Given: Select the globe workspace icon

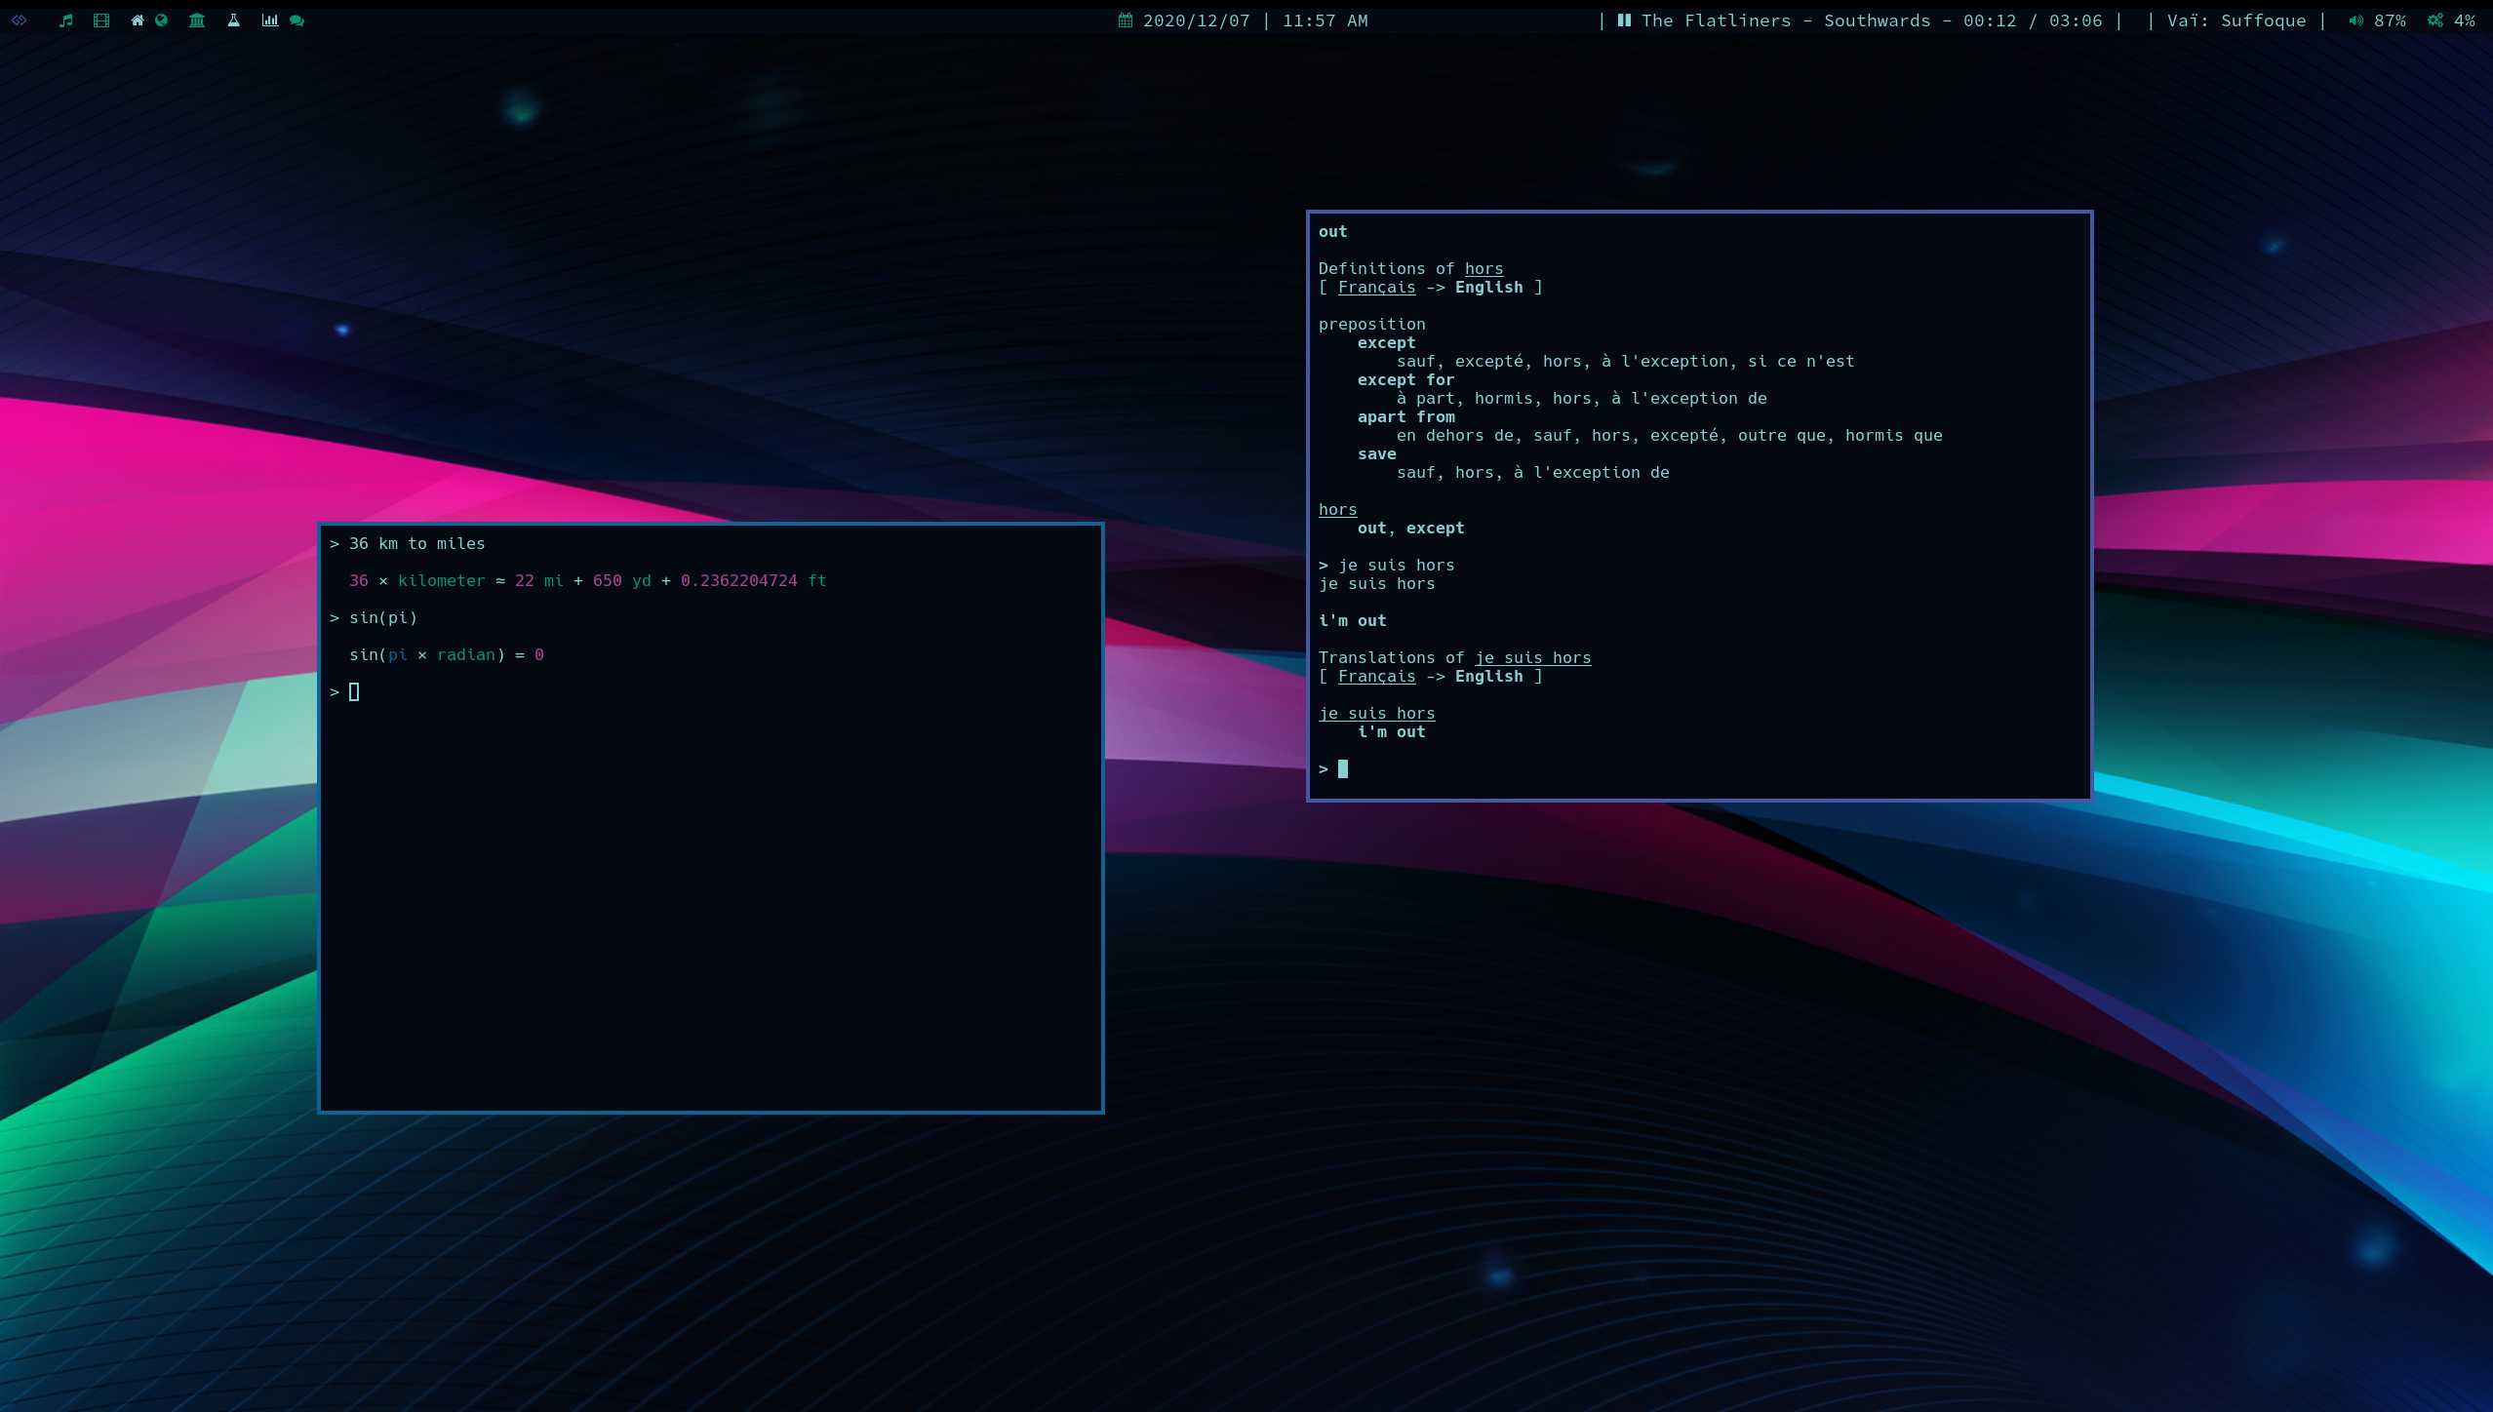Looking at the screenshot, I should (162, 20).
